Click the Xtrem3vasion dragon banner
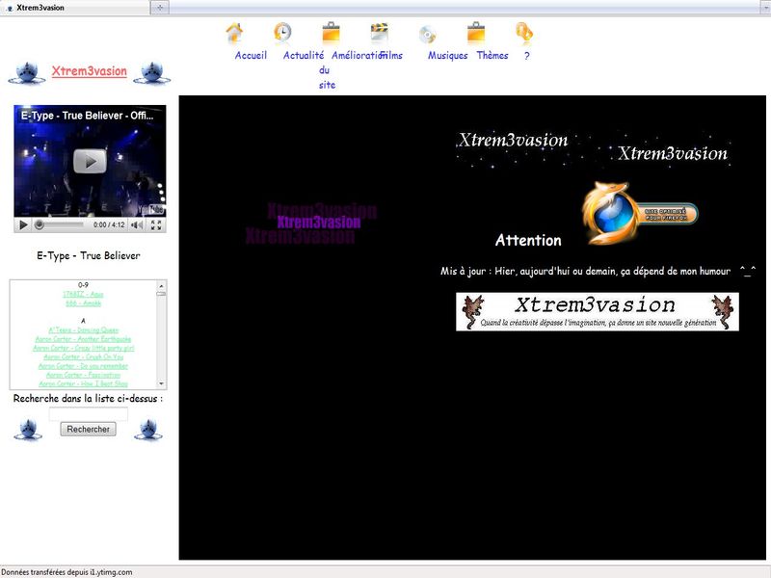 click(x=597, y=312)
